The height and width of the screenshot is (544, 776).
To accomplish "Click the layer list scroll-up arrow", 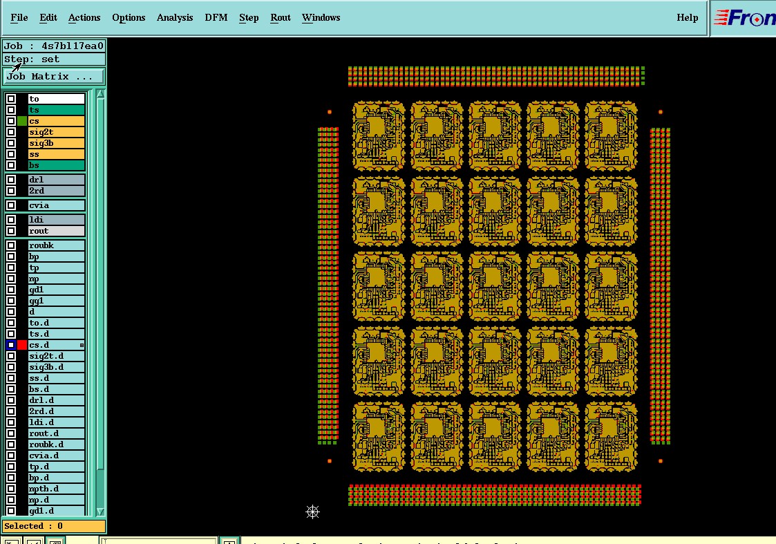I will pos(100,94).
